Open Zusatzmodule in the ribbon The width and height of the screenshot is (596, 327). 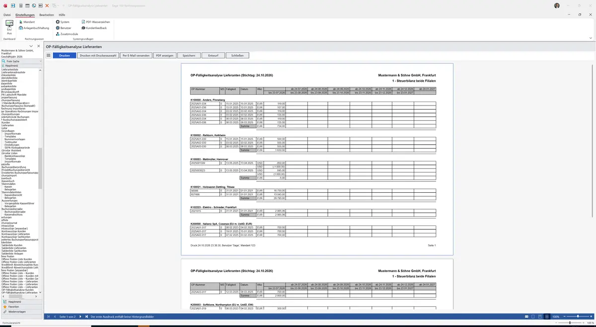tap(67, 34)
